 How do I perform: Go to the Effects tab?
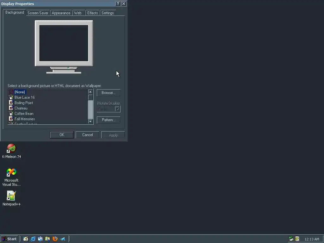pos(92,13)
